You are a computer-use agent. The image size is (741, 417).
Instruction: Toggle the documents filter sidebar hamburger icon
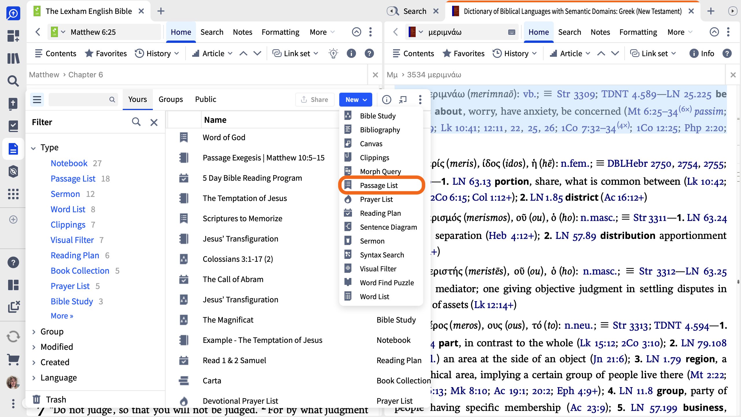[x=37, y=100]
